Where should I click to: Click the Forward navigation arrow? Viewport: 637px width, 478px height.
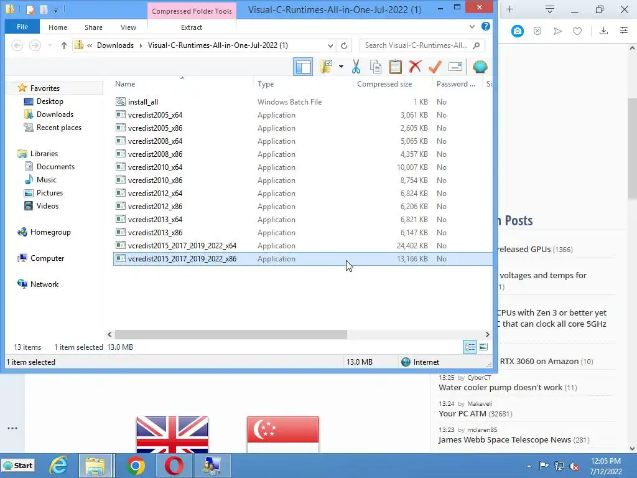click(35, 45)
